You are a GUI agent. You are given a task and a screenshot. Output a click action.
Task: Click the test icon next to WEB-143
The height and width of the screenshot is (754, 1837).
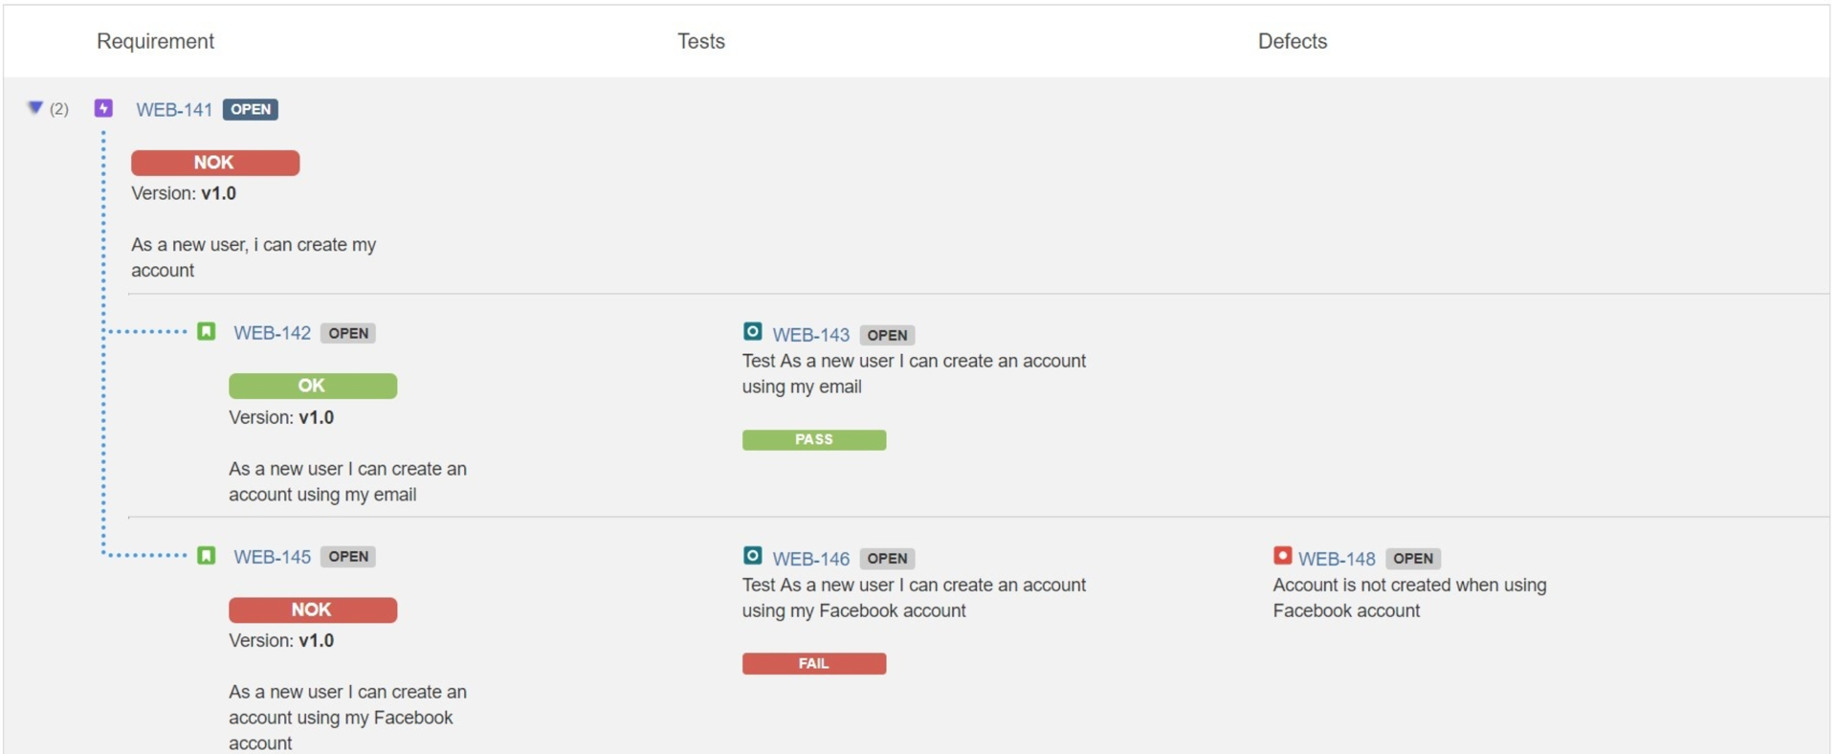point(753,331)
